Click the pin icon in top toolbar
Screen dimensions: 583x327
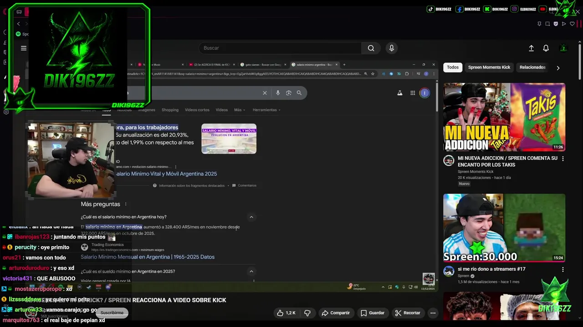click(x=539, y=24)
